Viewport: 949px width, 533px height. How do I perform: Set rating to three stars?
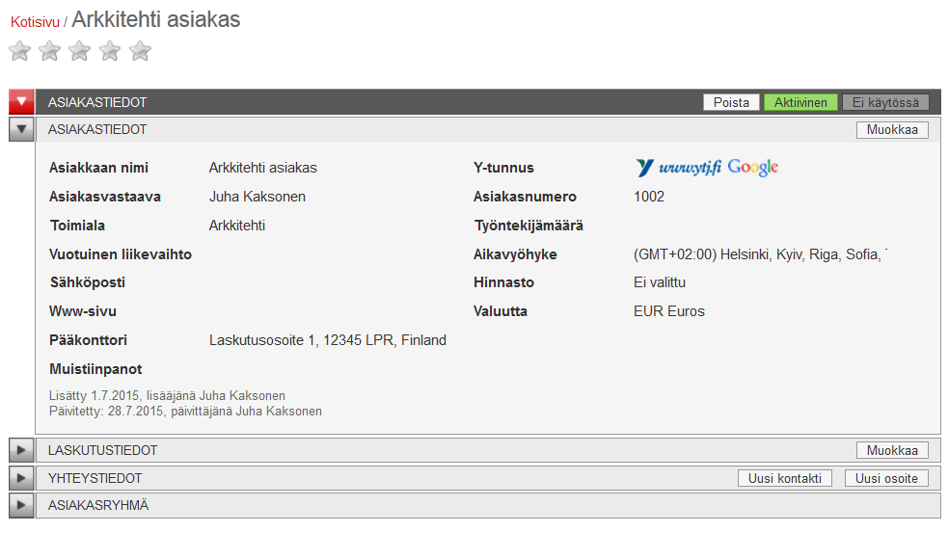pos(80,51)
